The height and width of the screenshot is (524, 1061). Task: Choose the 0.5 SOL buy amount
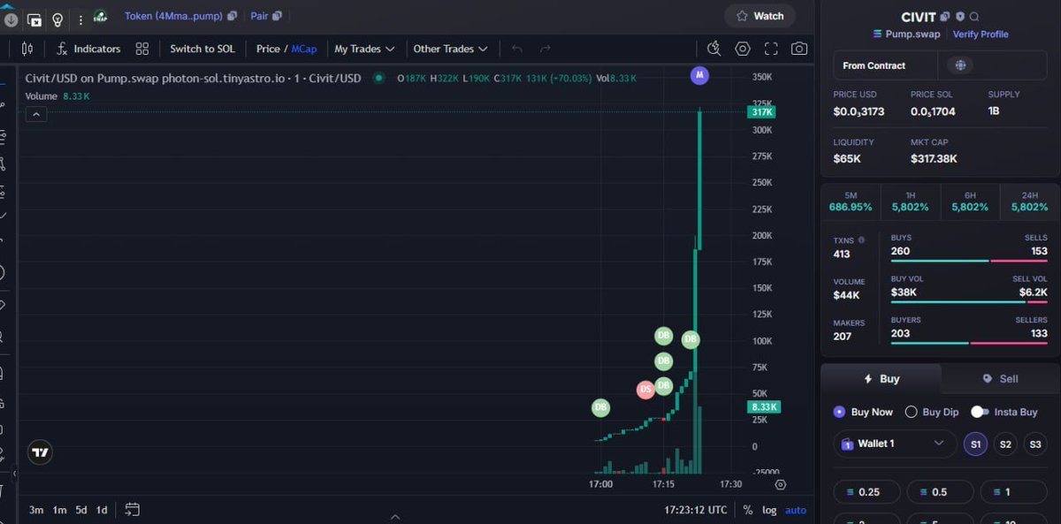(x=939, y=492)
